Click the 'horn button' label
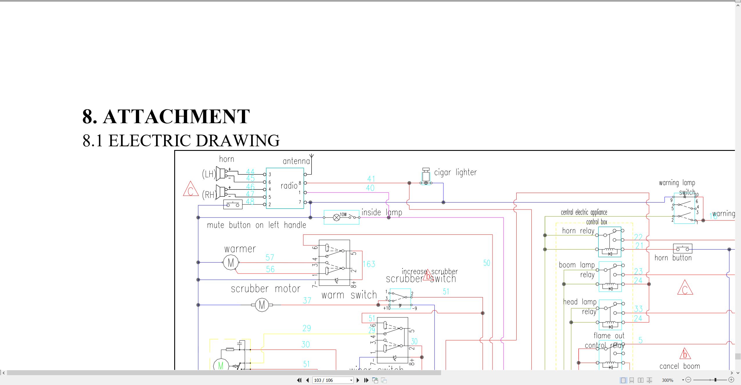The width and height of the screenshot is (741, 385). pyautogui.click(x=673, y=258)
